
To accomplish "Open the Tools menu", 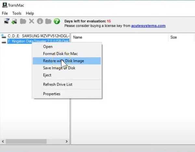I will point(17,13).
